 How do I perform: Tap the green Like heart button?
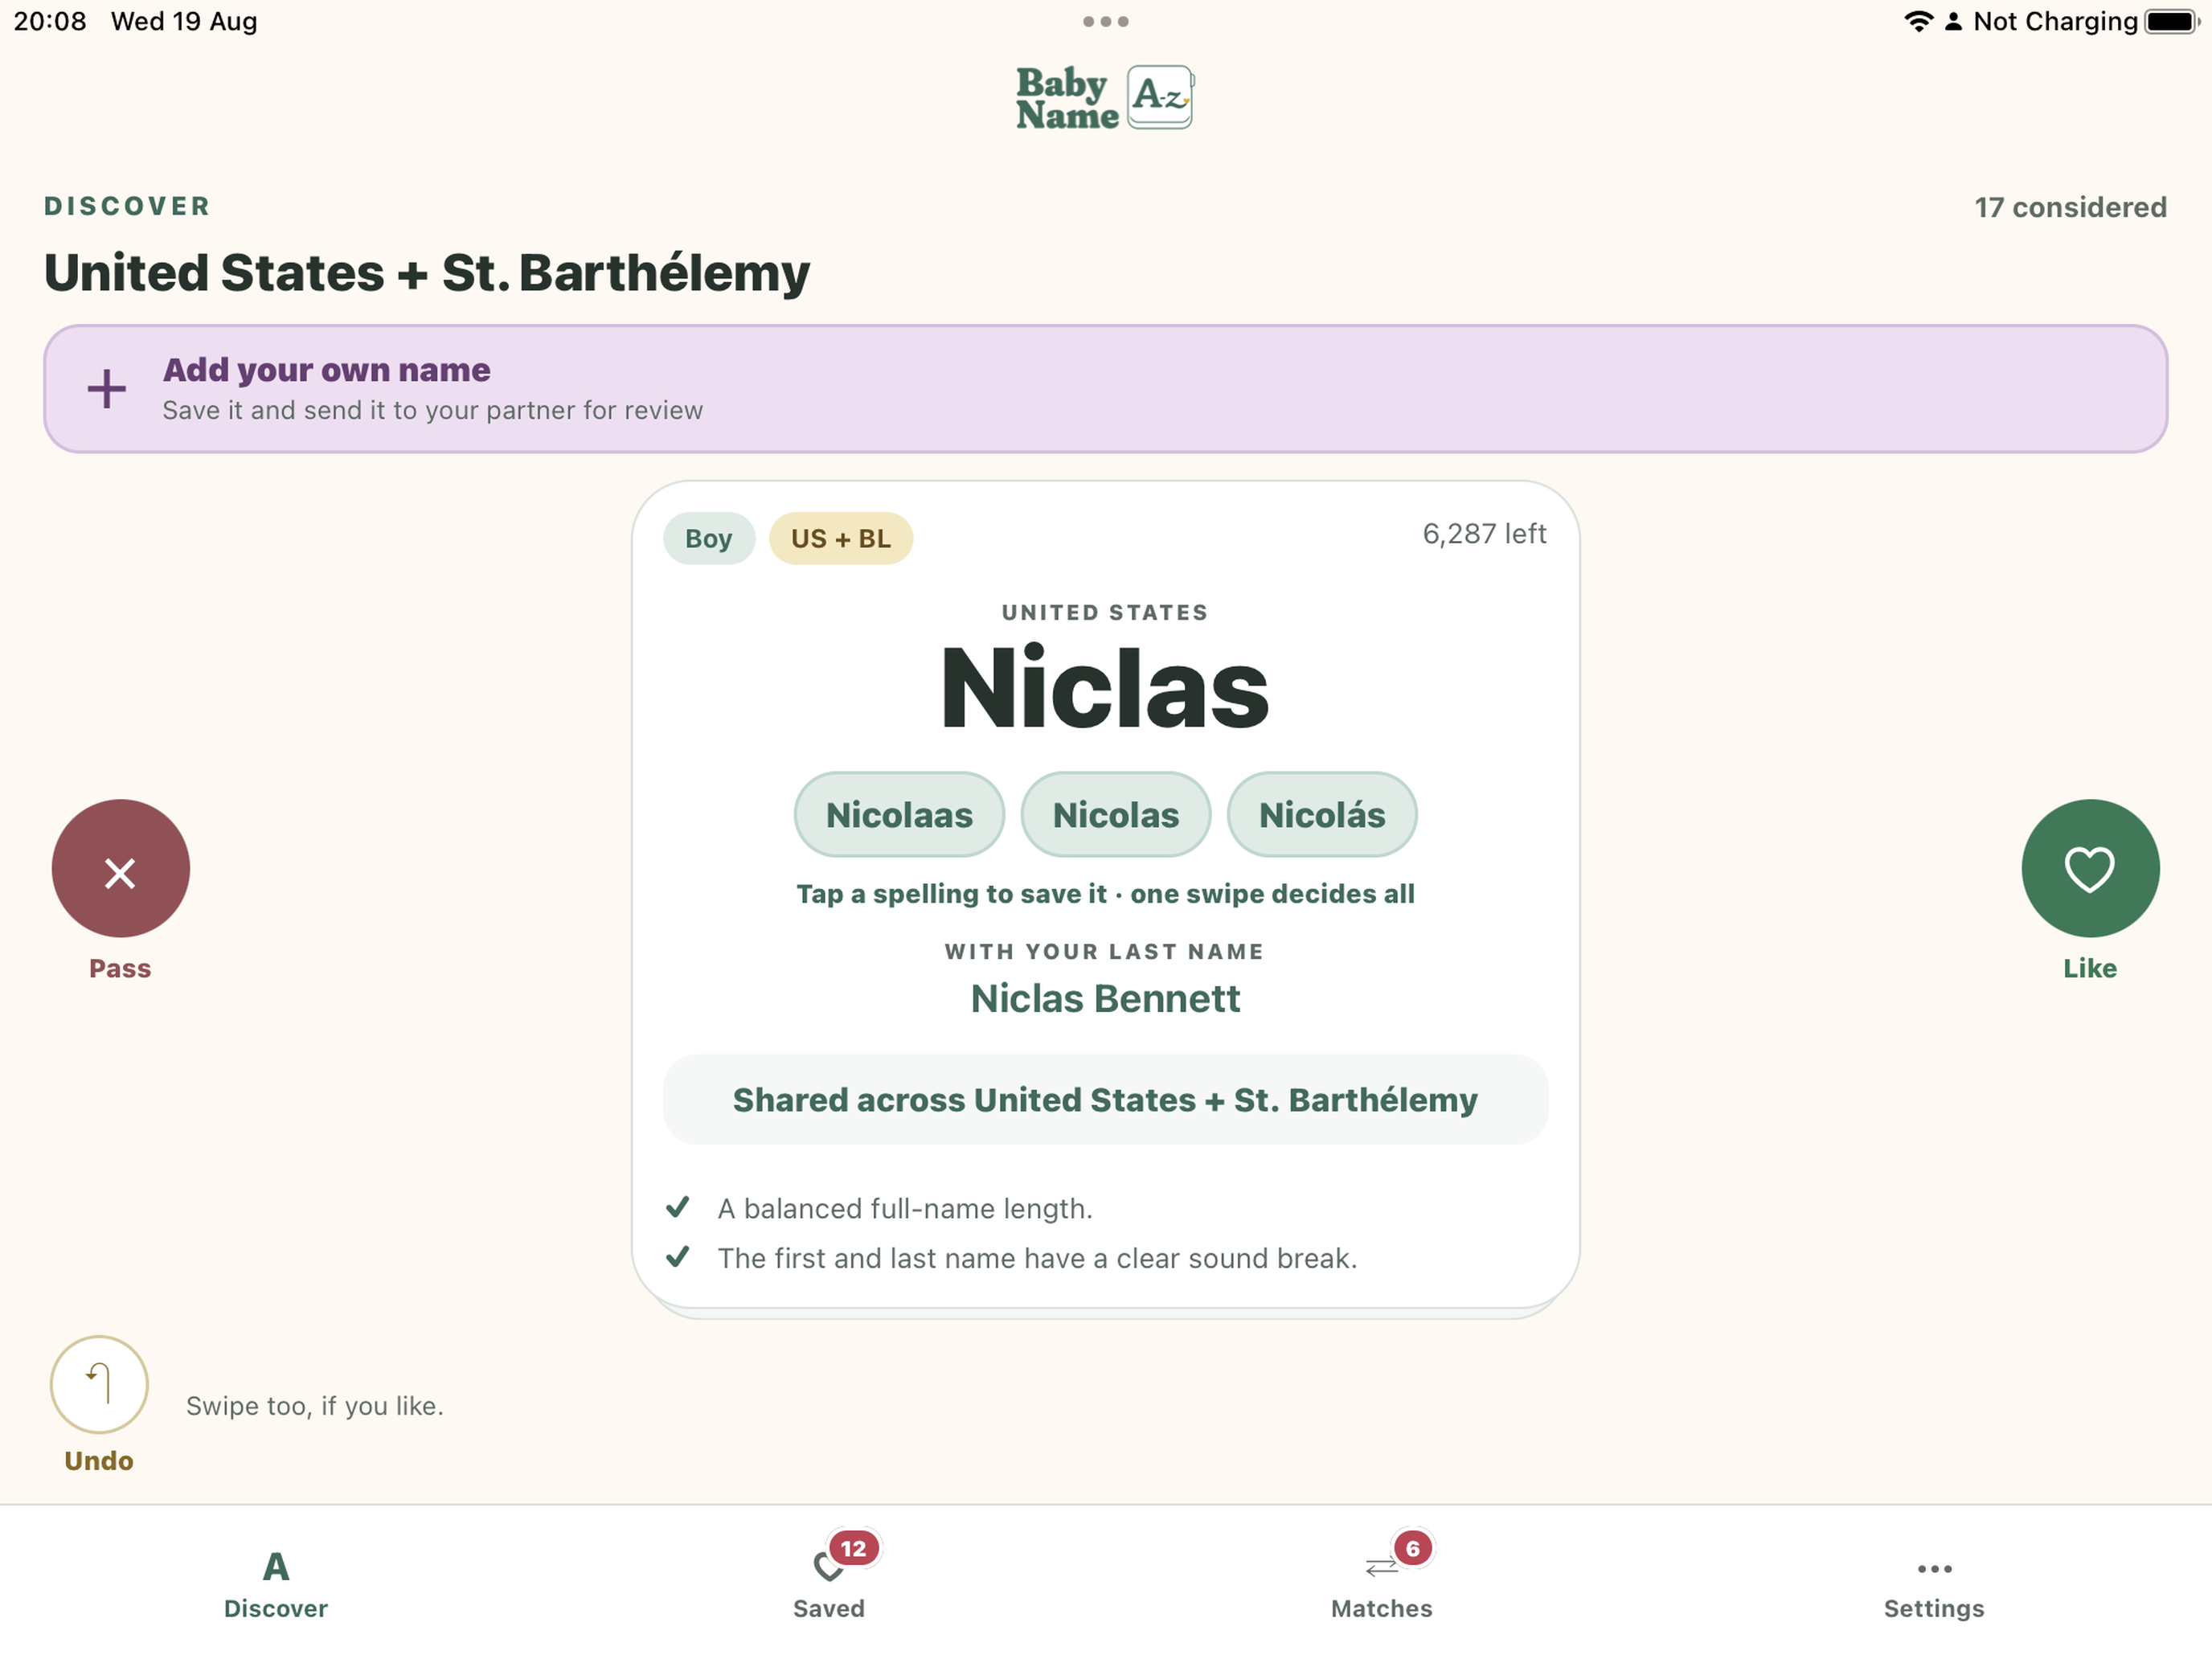point(2090,868)
